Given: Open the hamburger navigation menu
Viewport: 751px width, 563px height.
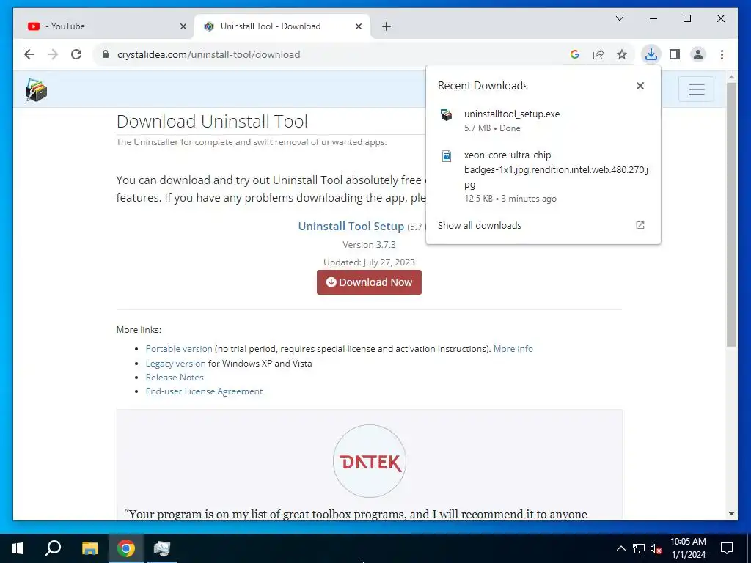Looking at the screenshot, I should (x=697, y=89).
